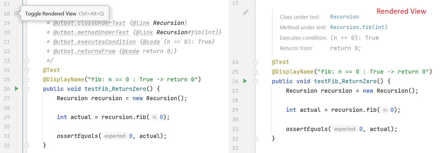This screenshot has height=153, width=441.
Task: Click Recursion#fib(int) link in left Javadoc comment
Action: (x=189, y=32)
